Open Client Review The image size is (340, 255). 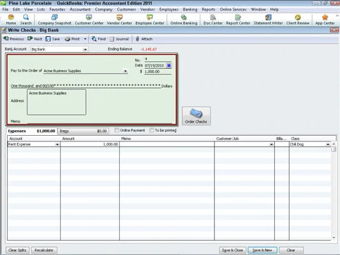coord(297,20)
